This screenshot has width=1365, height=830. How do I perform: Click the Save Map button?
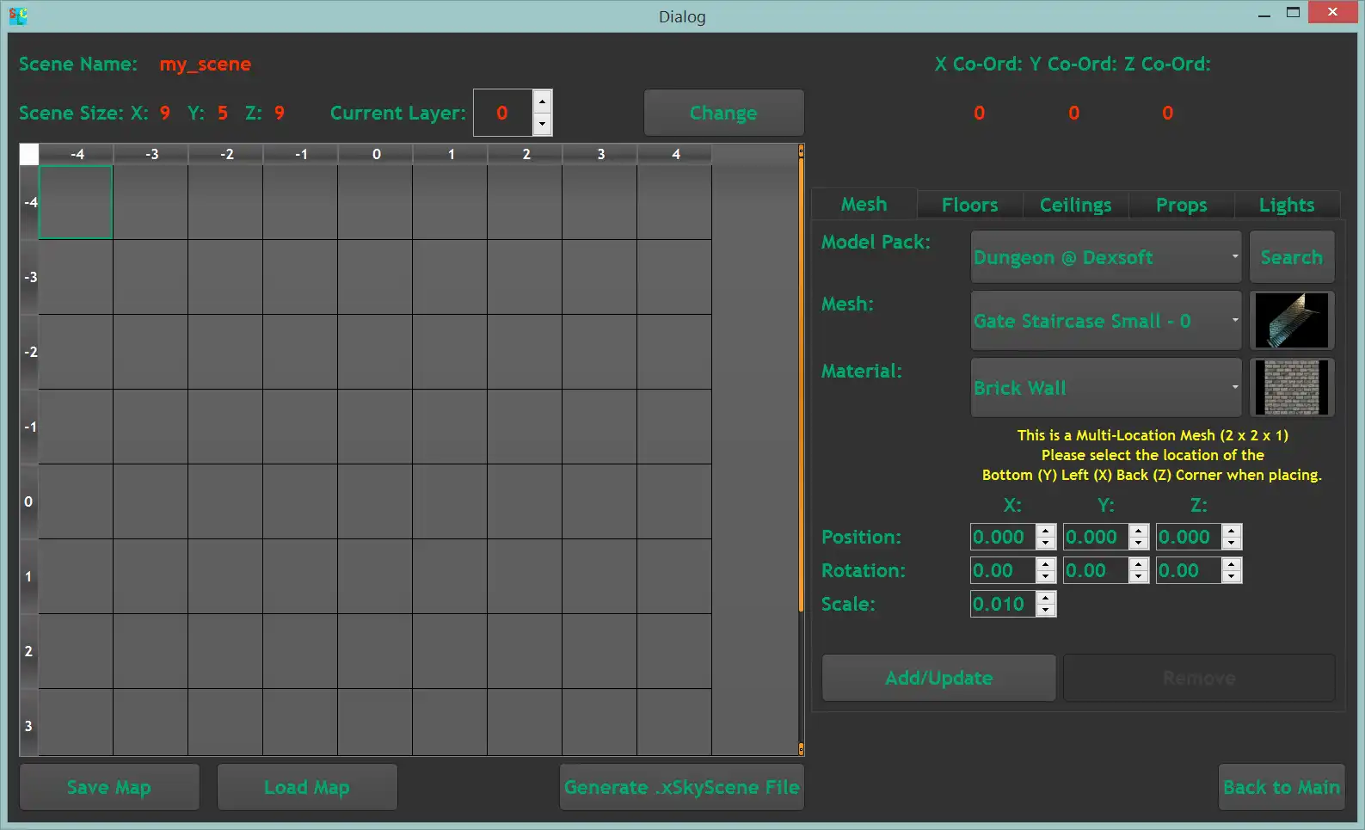(x=109, y=787)
